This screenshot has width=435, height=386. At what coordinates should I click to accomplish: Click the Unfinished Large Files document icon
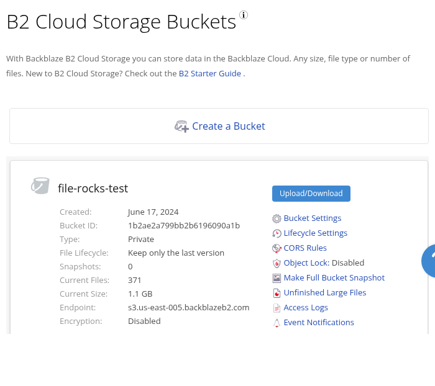[x=277, y=293]
